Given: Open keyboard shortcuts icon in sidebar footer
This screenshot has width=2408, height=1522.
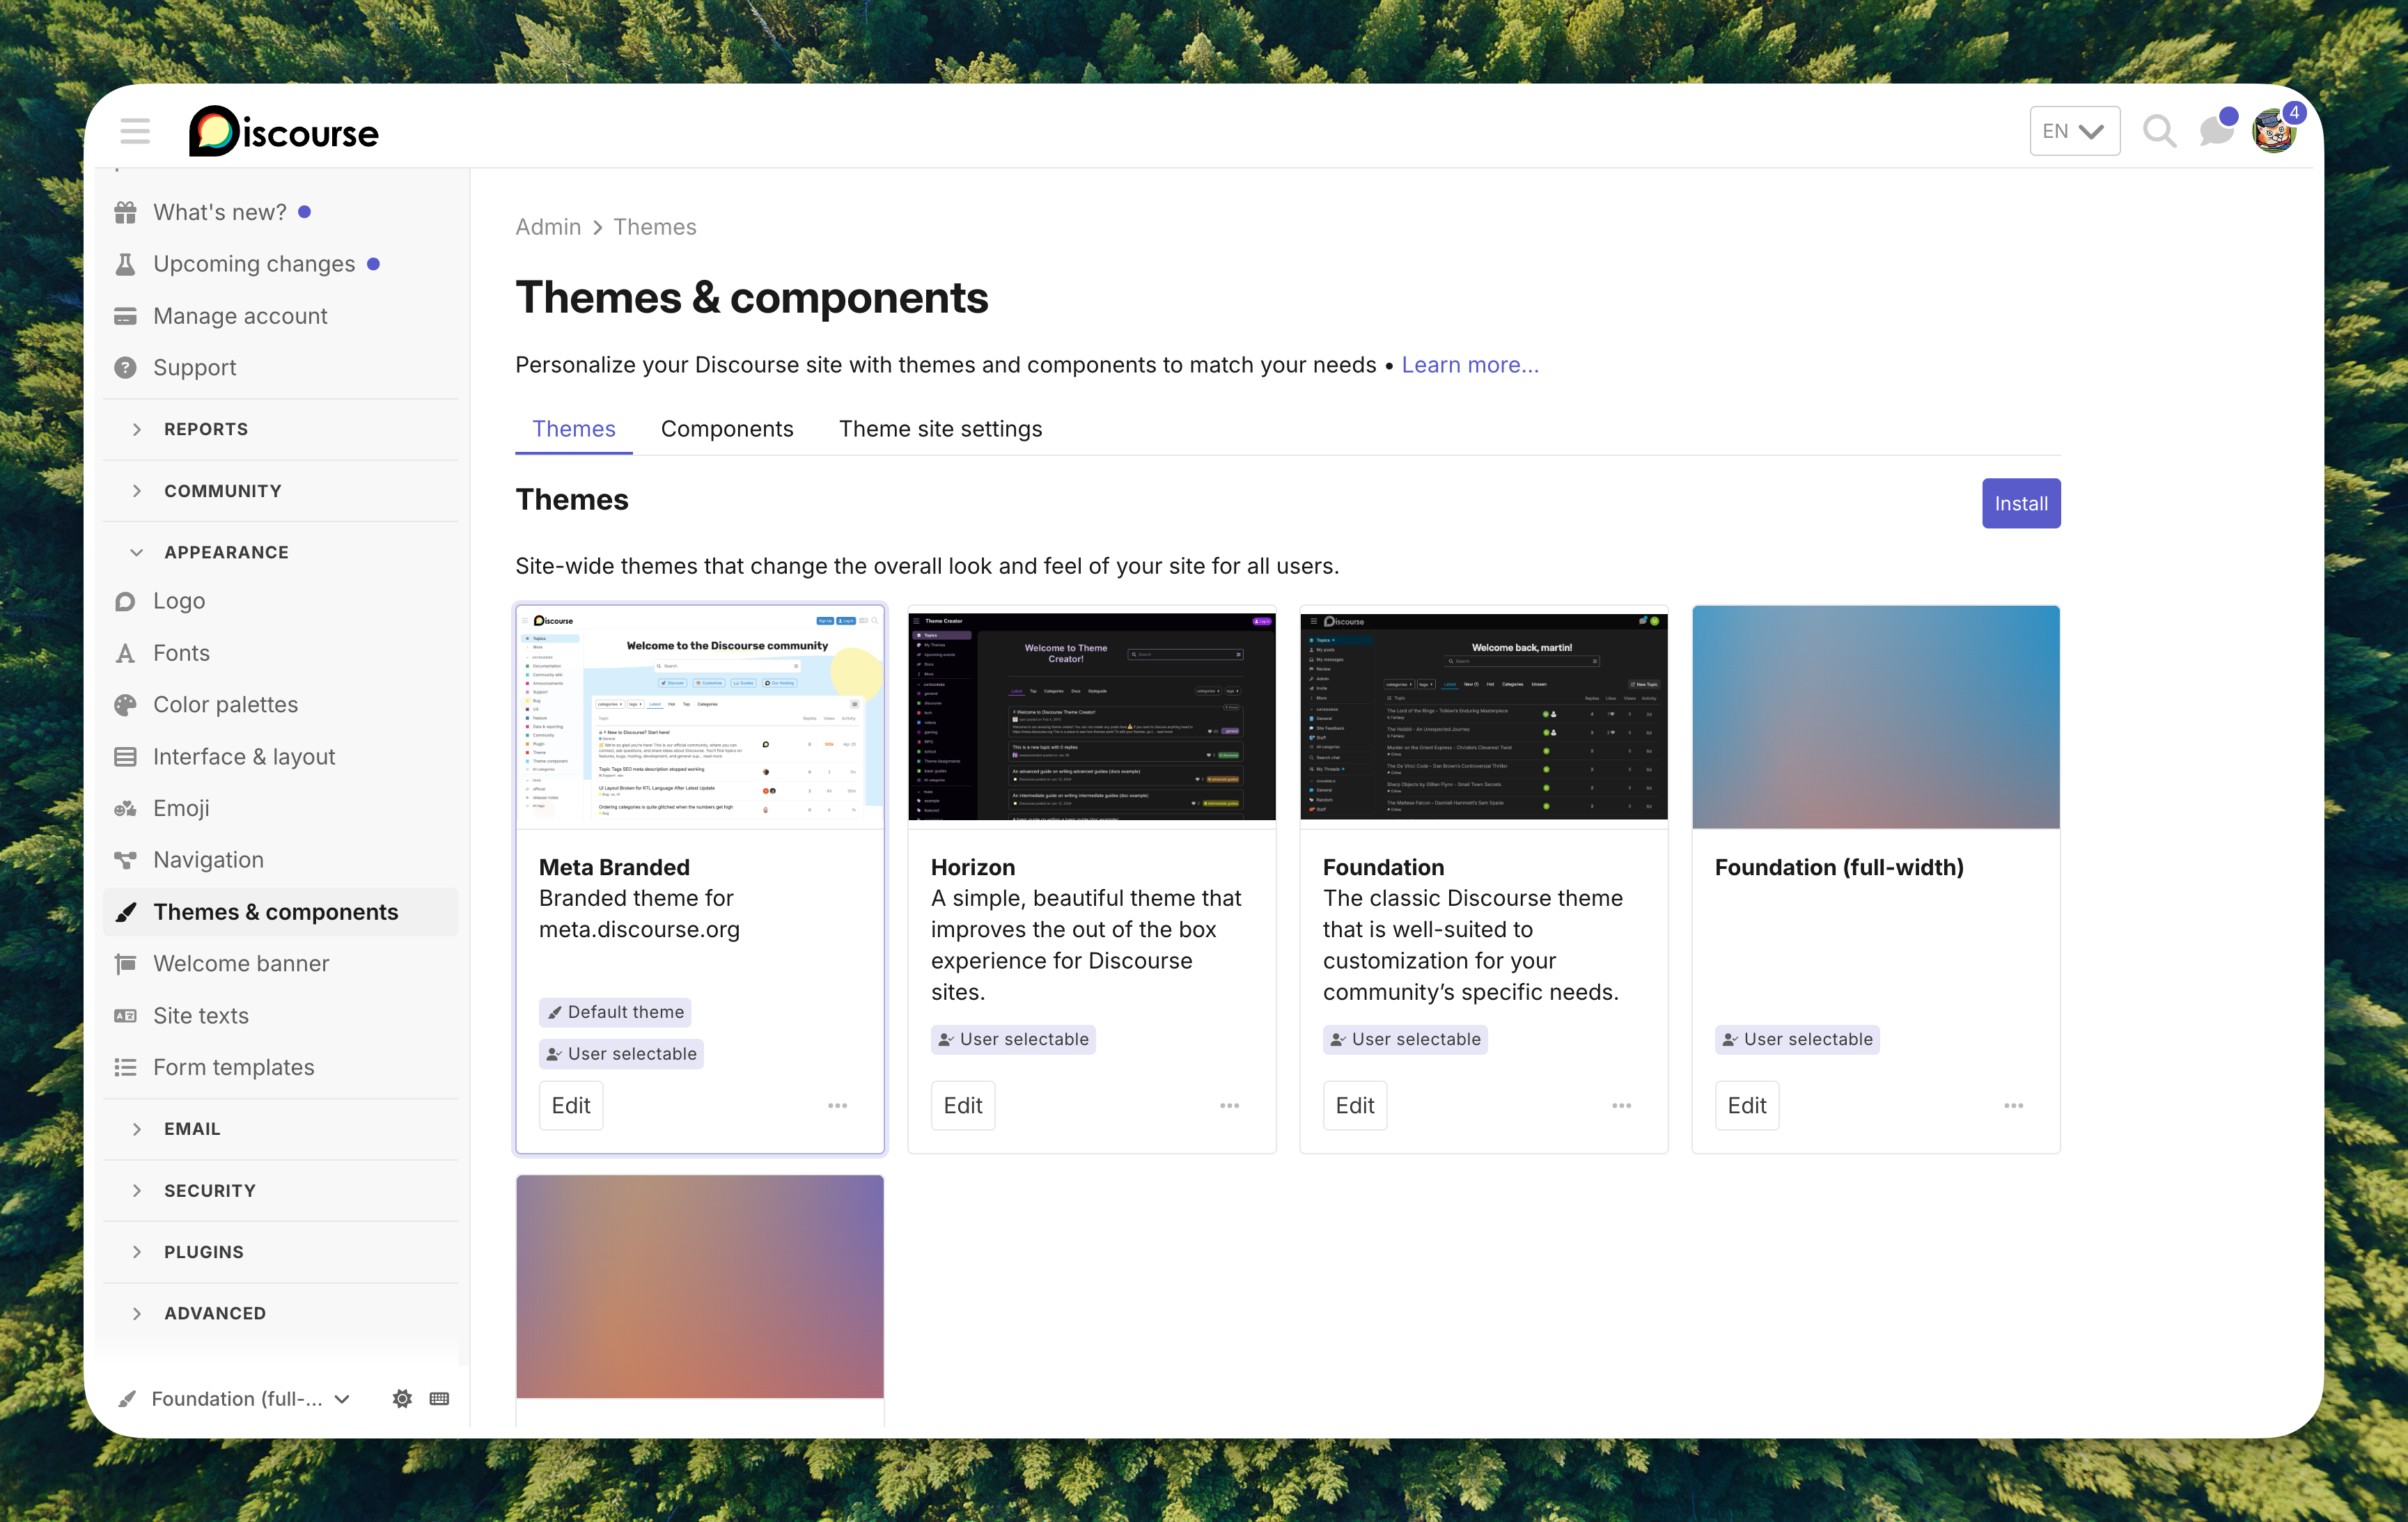Looking at the screenshot, I should [x=439, y=1398].
